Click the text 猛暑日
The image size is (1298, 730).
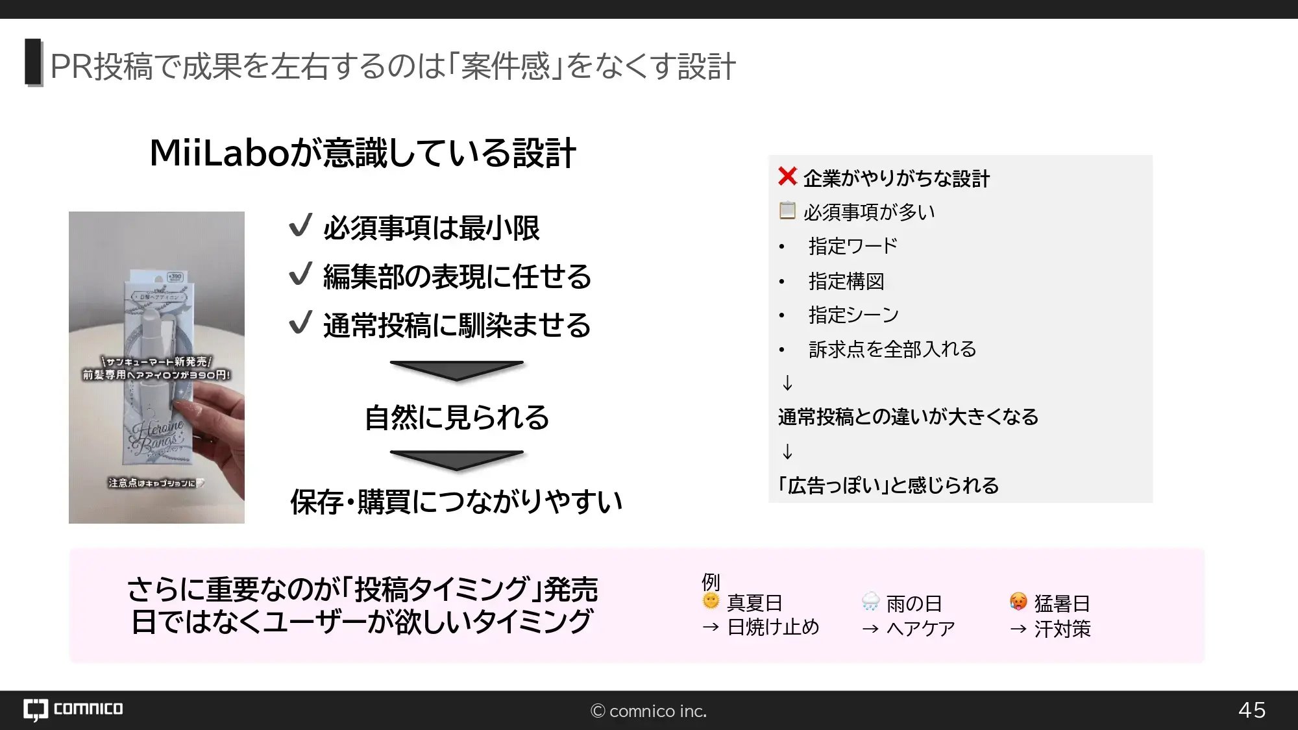pyautogui.click(x=1062, y=603)
